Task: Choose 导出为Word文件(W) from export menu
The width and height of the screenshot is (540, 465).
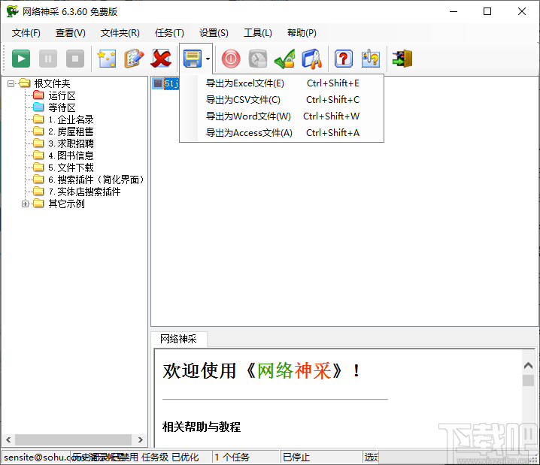Action: 281,116
